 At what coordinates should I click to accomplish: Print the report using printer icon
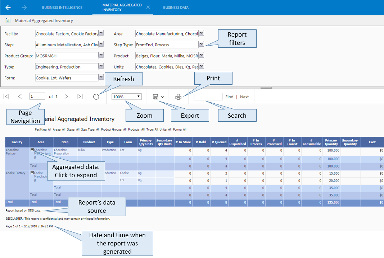[x=178, y=97]
